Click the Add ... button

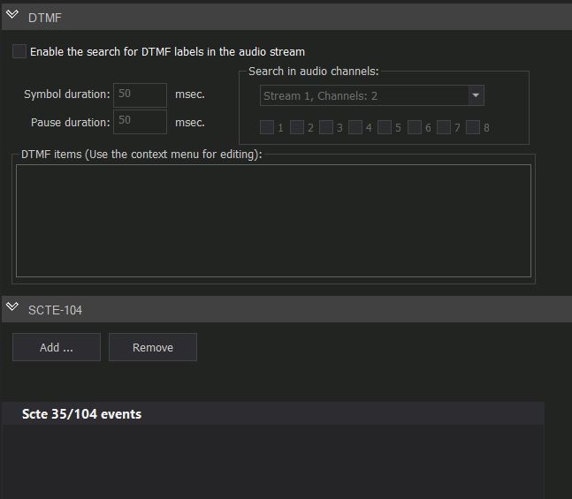(57, 347)
